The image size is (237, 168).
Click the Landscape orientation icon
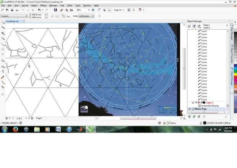[x=57, y=16]
